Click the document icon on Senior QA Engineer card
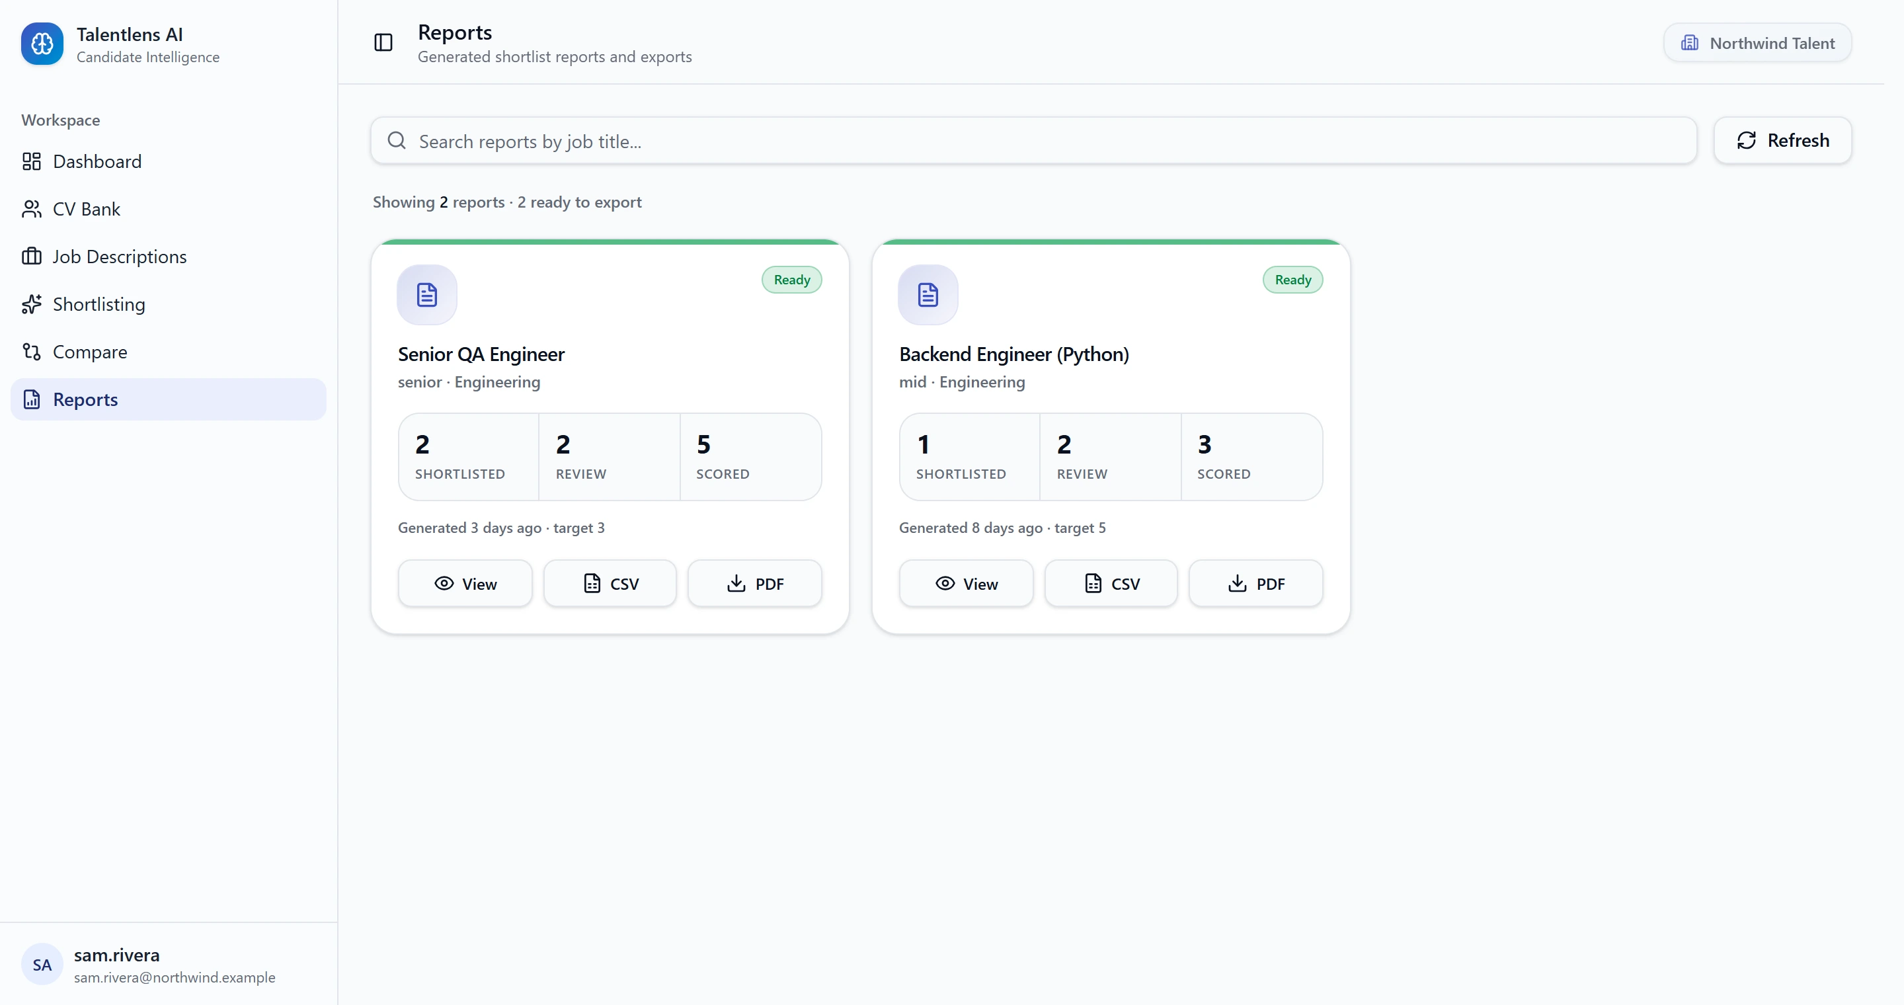The image size is (1904, 1005). click(x=427, y=295)
